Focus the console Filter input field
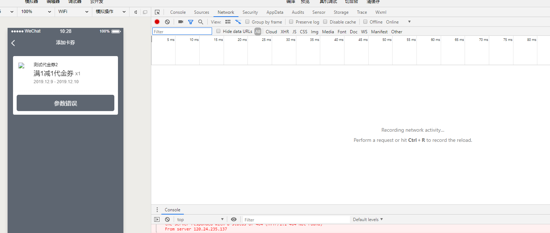Screen dimensions: 550x233 point(296,220)
